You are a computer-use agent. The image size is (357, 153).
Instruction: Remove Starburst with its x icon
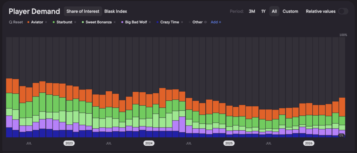click(x=75, y=22)
